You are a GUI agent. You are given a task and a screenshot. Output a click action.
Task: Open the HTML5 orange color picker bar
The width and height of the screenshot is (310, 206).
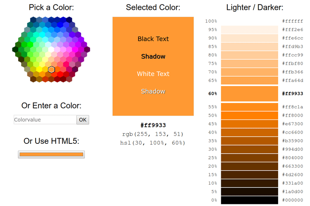click(x=51, y=154)
